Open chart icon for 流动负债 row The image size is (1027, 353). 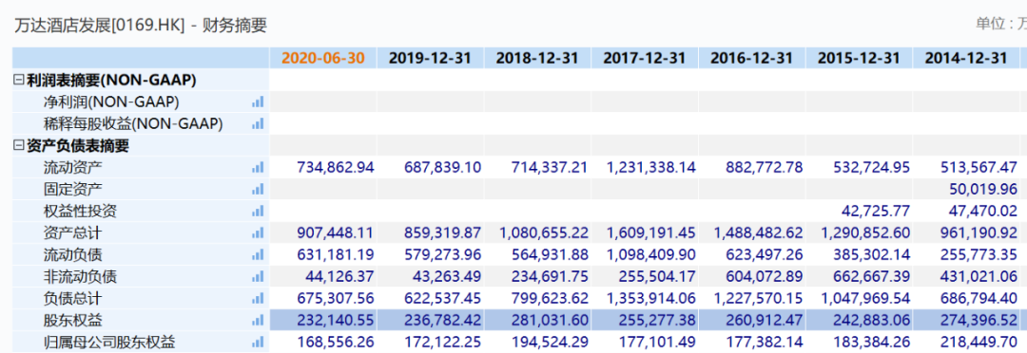[258, 254]
